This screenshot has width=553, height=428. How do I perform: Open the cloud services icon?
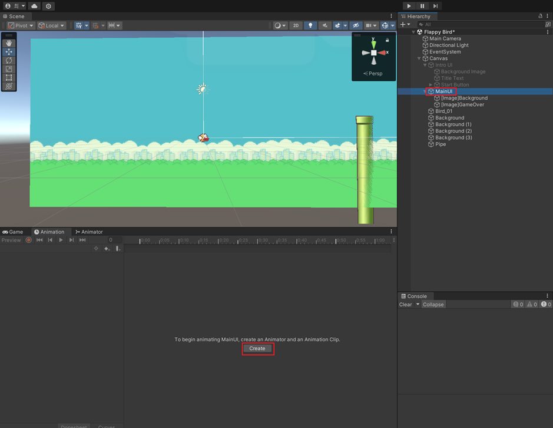(34, 6)
